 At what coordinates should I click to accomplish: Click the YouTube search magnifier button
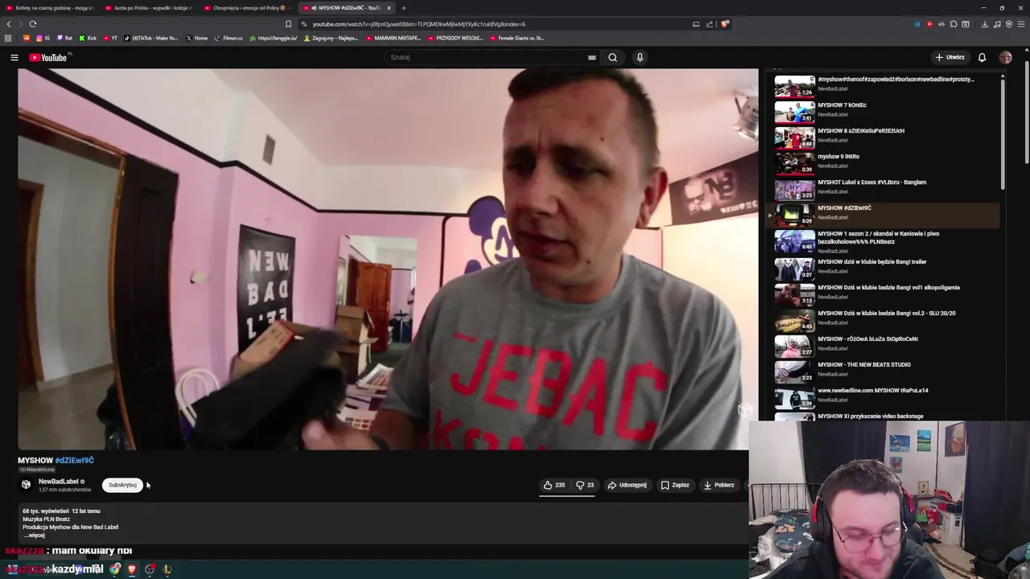click(x=612, y=57)
